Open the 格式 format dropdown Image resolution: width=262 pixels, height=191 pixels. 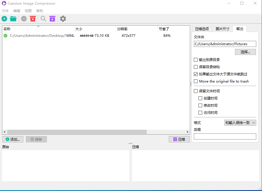[x=240, y=123]
